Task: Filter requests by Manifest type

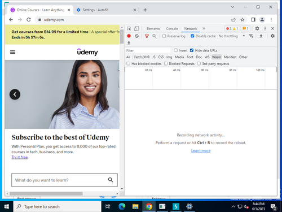Action: 230,57
